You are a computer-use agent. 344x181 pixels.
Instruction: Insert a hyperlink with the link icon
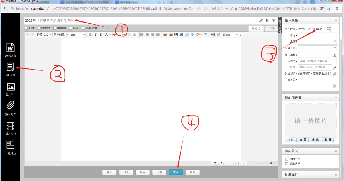tap(123, 35)
